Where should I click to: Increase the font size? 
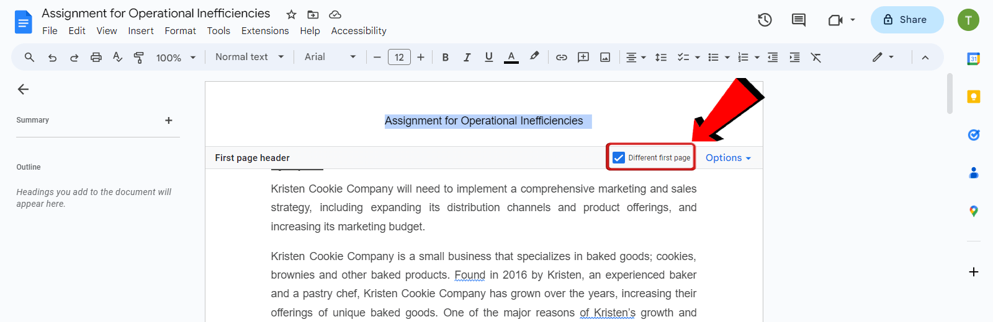coord(421,57)
